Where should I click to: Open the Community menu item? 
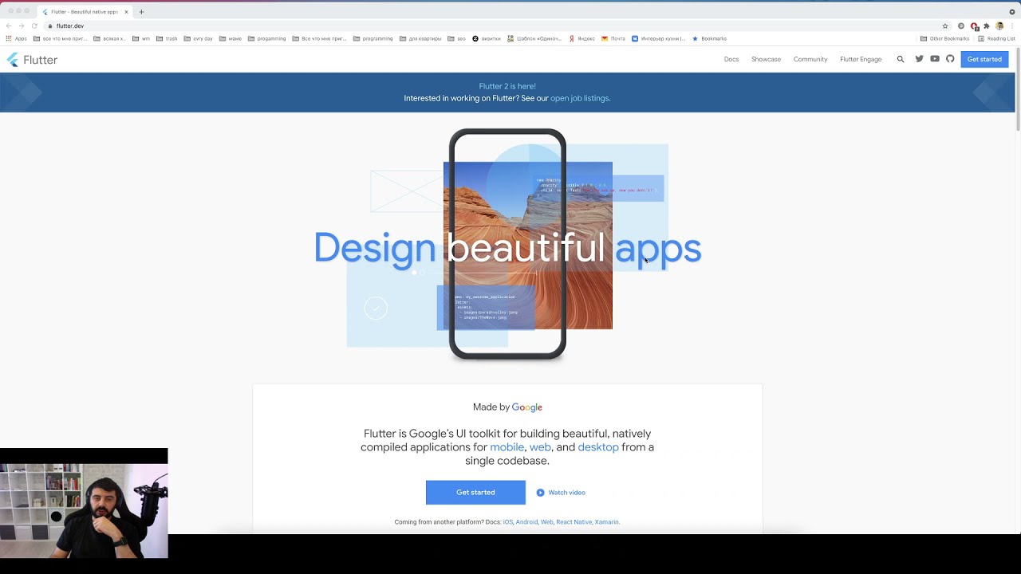[x=810, y=59]
